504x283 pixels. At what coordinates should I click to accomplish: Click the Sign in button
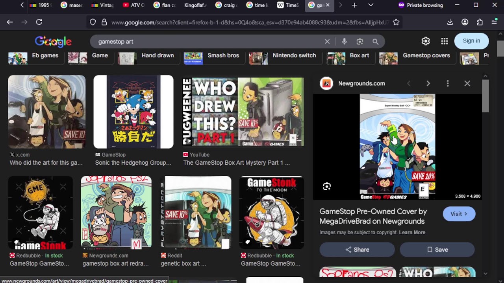click(x=471, y=41)
